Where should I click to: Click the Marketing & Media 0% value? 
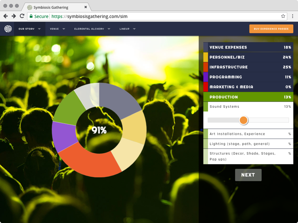pos(288,87)
